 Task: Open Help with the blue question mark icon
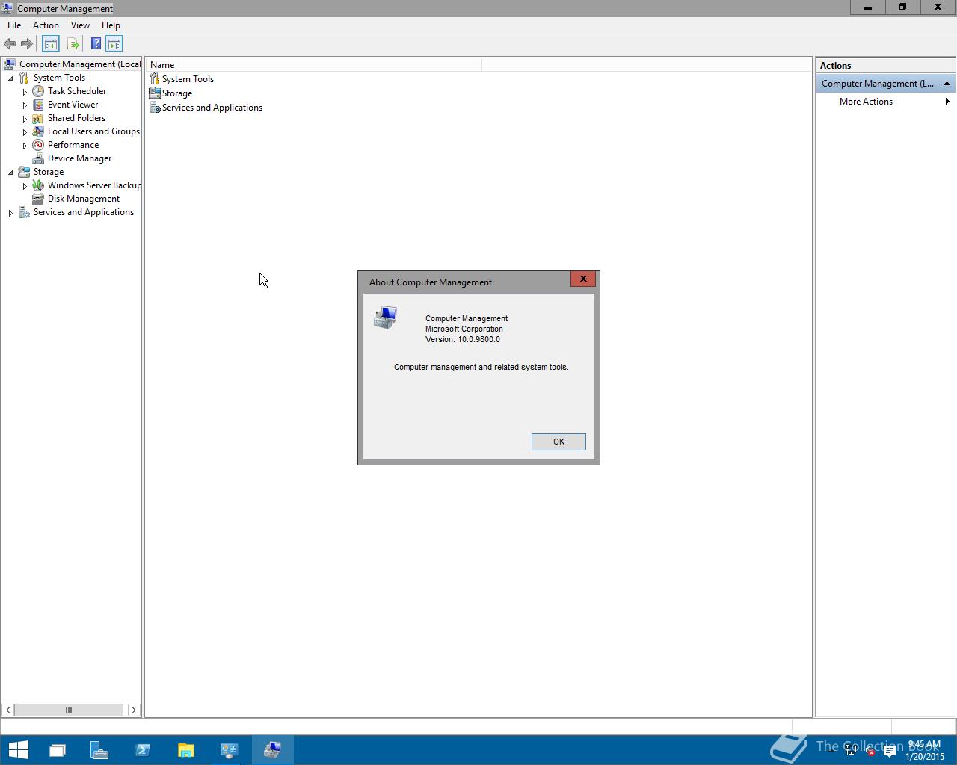pos(96,44)
